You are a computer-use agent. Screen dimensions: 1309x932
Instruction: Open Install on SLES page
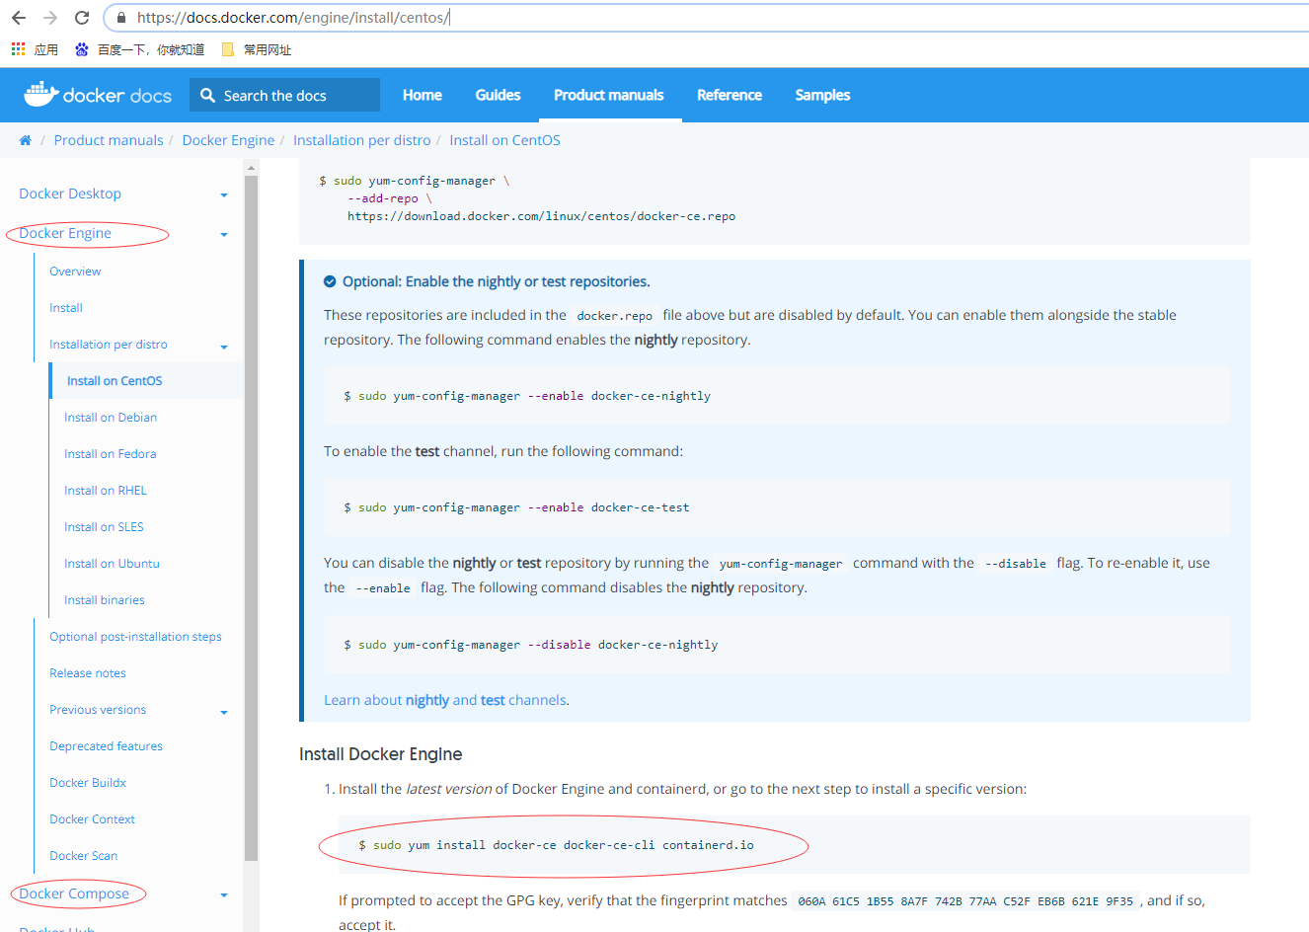pyautogui.click(x=104, y=527)
